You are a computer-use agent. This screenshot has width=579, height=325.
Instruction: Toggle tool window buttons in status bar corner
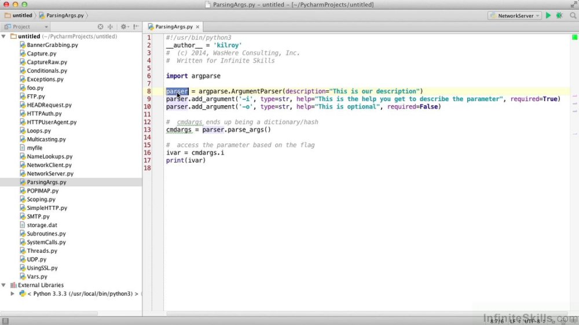[x=5, y=321]
